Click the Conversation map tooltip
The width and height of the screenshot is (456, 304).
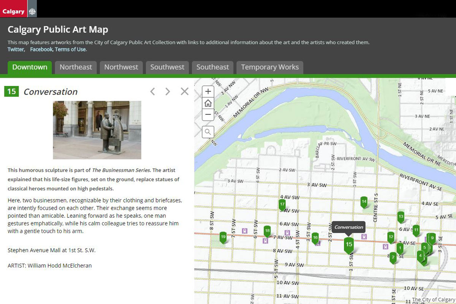[x=349, y=227]
